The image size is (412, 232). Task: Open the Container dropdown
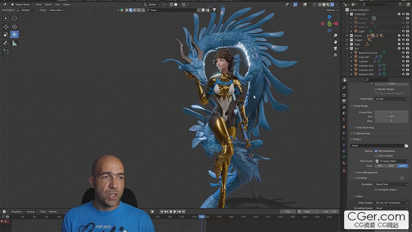(391, 184)
